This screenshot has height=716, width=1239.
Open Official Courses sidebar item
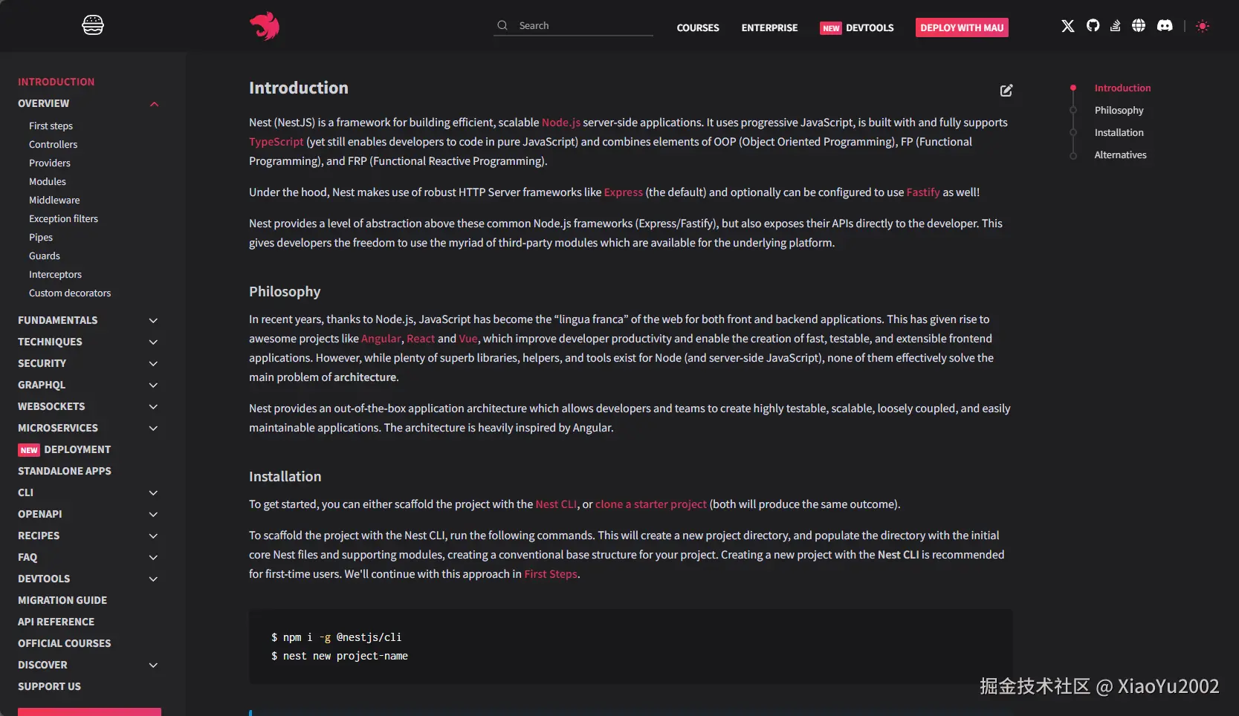[x=65, y=643]
